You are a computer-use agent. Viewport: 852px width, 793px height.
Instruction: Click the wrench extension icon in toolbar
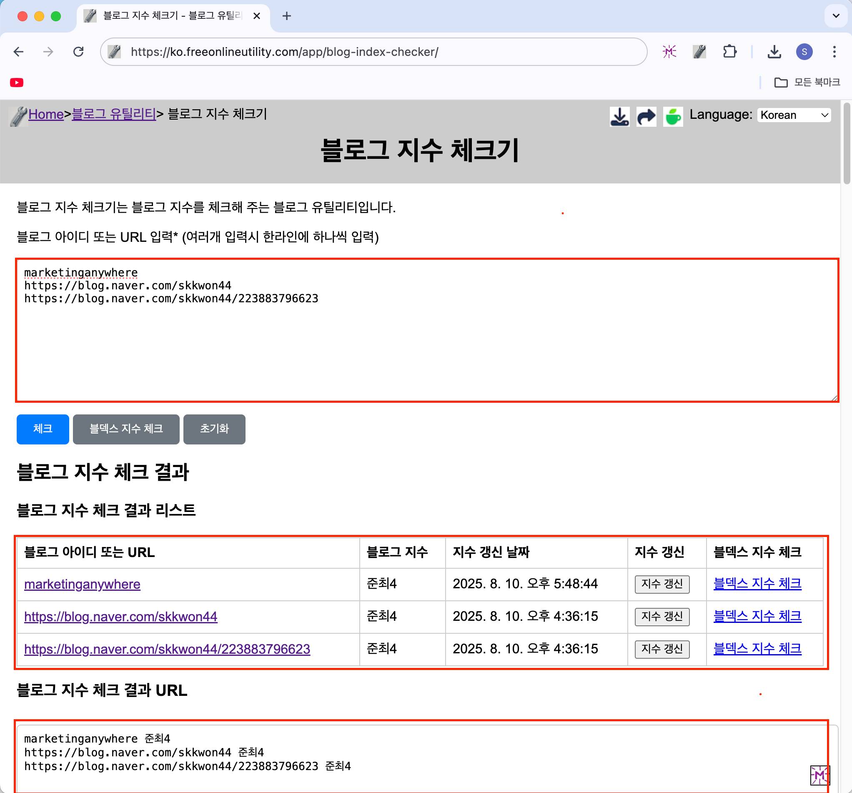pos(699,52)
